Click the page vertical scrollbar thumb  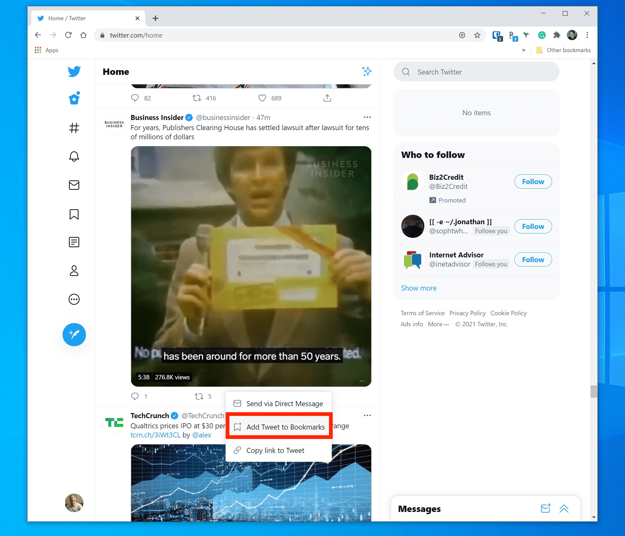[594, 392]
